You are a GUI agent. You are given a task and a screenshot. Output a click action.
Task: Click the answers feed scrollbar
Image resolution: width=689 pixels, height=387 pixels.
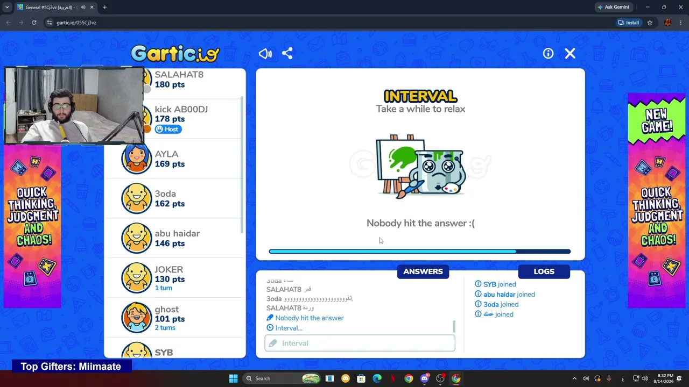[454, 326]
